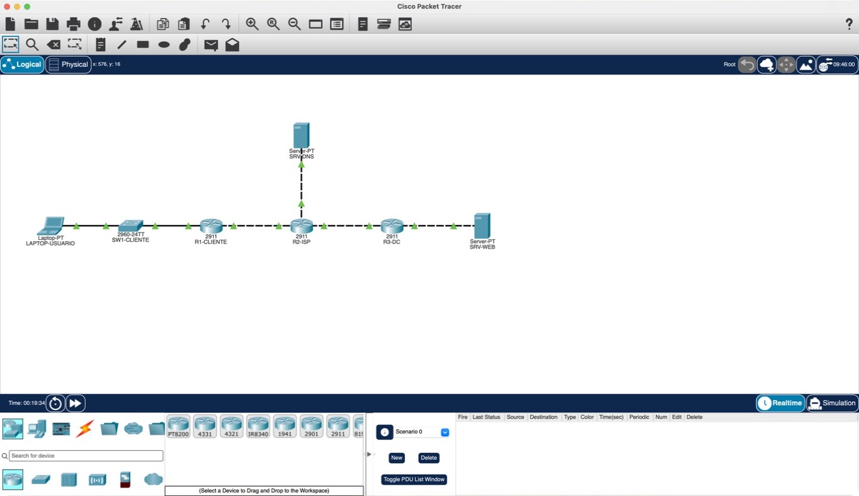
Task: Select the Draw Rectangle tool
Action: (x=143, y=44)
